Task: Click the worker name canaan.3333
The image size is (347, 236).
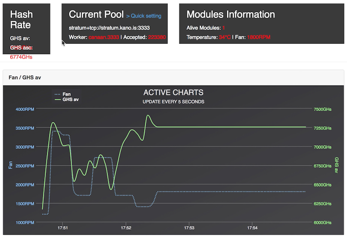Action: click(x=104, y=38)
